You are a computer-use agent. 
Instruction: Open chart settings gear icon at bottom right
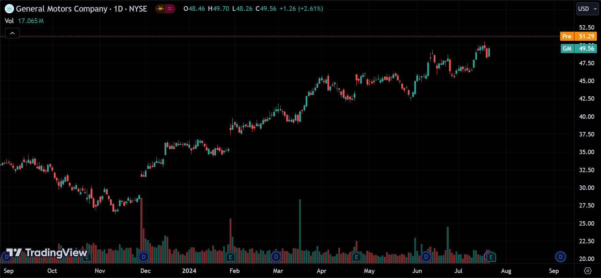(x=588, y=271)
